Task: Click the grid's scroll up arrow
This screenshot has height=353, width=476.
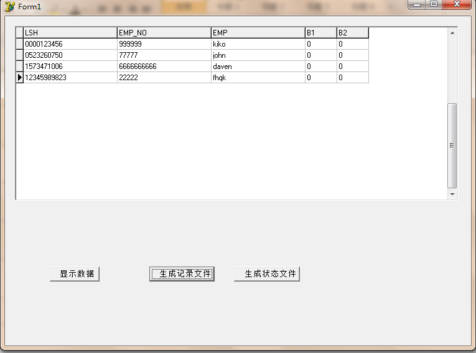Action: 452,33
